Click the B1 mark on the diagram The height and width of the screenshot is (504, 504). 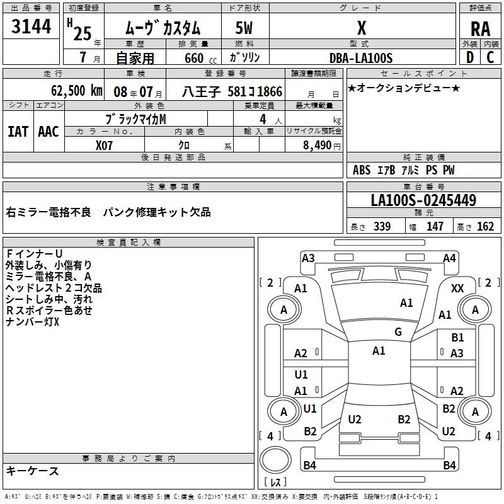tap(457, 337)
